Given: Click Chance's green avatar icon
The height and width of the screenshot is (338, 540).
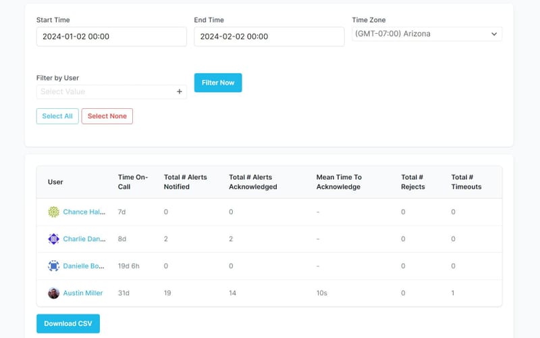Looking at the screenshot, I should (x=54, y=212).
